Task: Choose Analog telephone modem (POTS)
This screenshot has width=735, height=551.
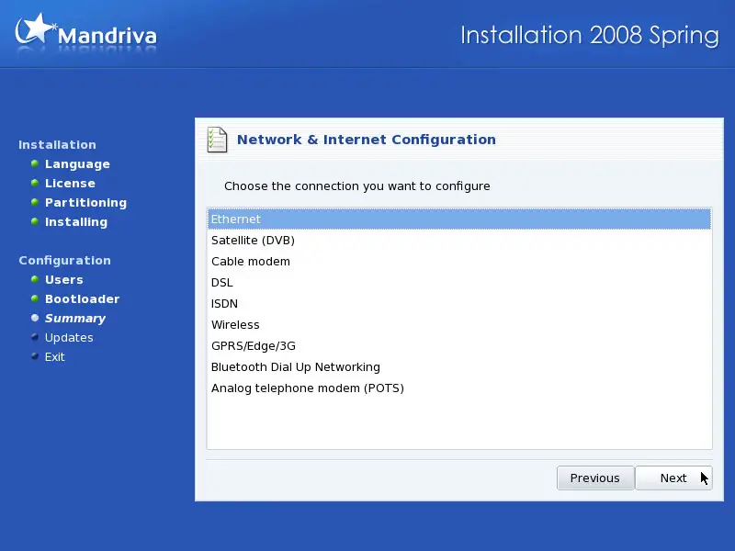Action: pyautogui.click(x=458, y=388)
